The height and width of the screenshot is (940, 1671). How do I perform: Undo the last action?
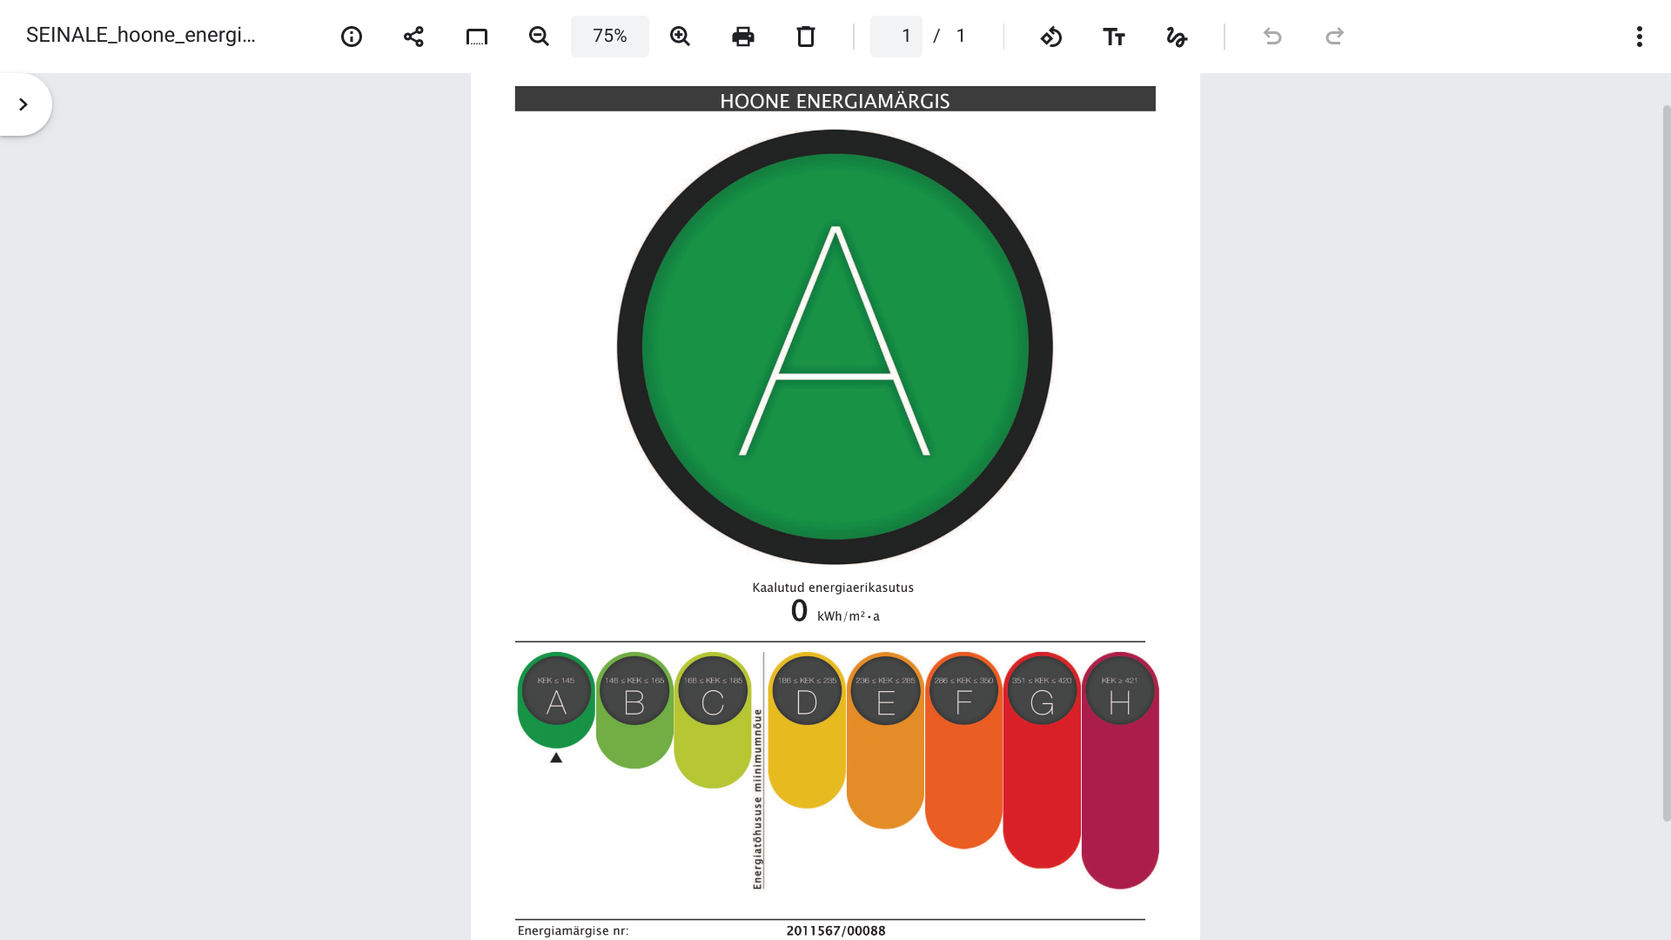(1272, 37)
